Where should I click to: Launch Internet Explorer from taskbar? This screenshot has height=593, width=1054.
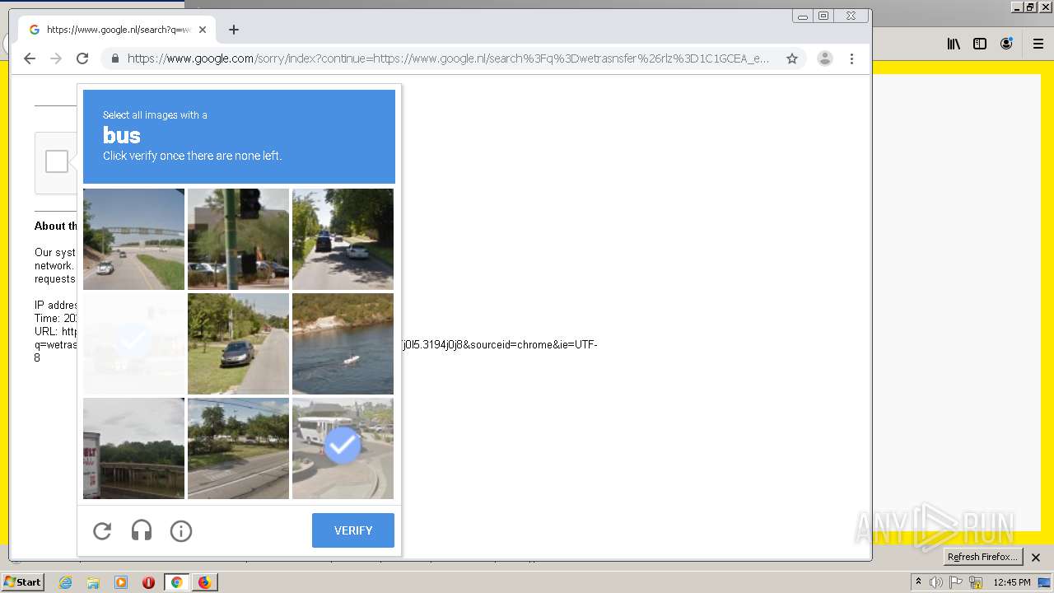65,582
